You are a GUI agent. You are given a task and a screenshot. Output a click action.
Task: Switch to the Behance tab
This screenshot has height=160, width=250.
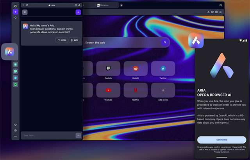[x=101, y=5]
